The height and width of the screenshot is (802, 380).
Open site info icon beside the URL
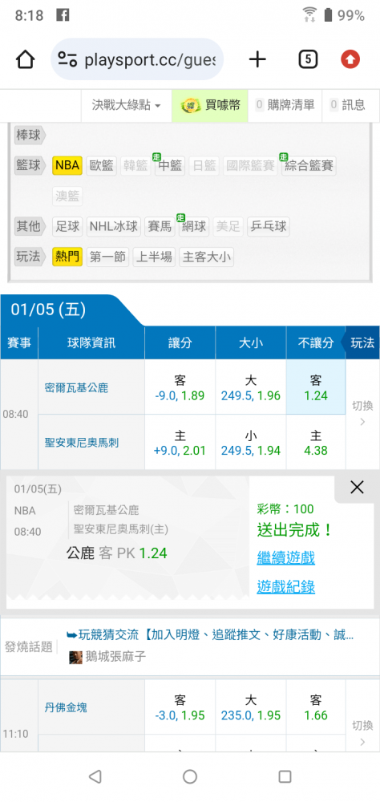tap(67, 60)
